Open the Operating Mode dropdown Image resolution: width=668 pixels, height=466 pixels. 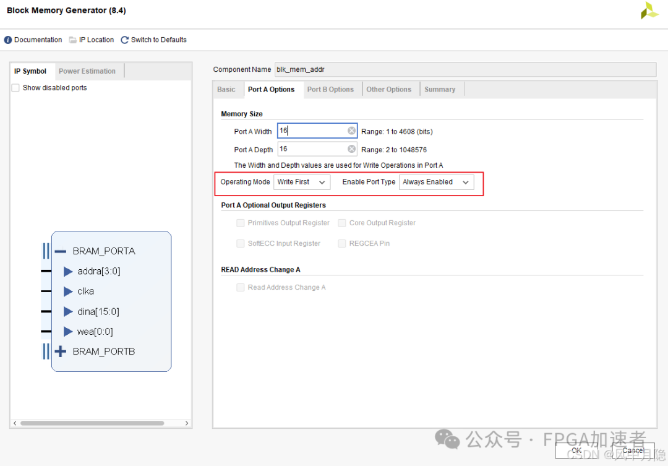click(x=302, y=182)
